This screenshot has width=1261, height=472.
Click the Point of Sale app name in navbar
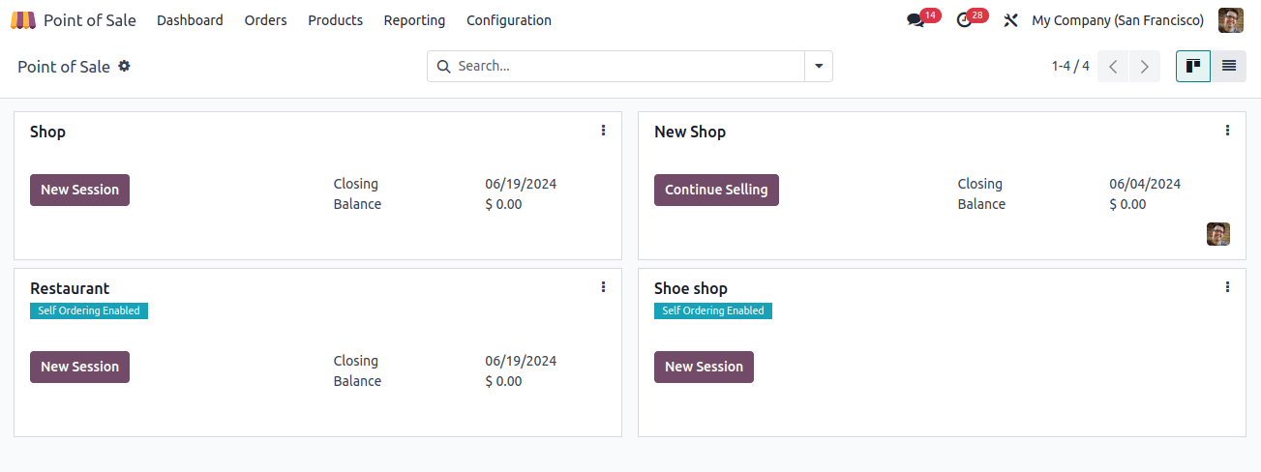tap(90, 20)
